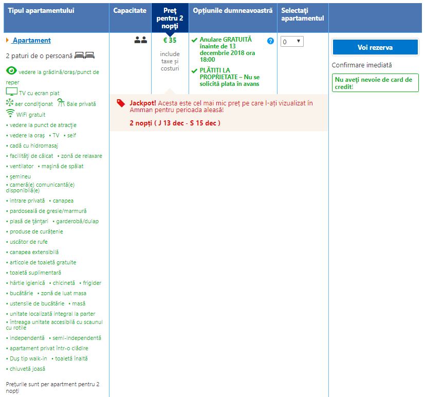Click the green eye view icon
The image size is (425, 397).
coord(11,70)
